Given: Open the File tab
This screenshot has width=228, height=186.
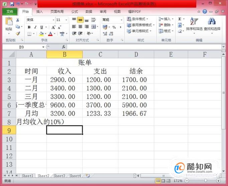Looking at the screenshot, I should pyautogui.click(x=10, y=12).
